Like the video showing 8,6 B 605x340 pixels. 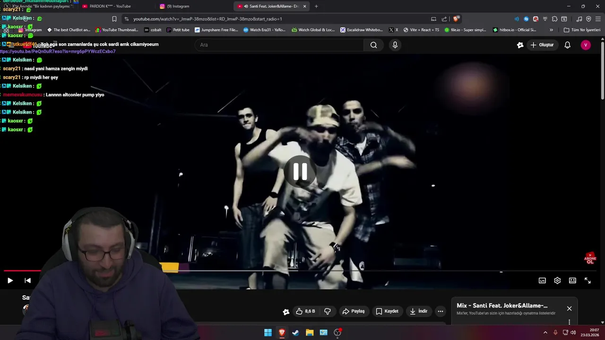[305, 311]
